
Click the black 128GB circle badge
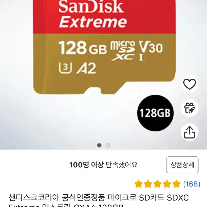[155, 113]
